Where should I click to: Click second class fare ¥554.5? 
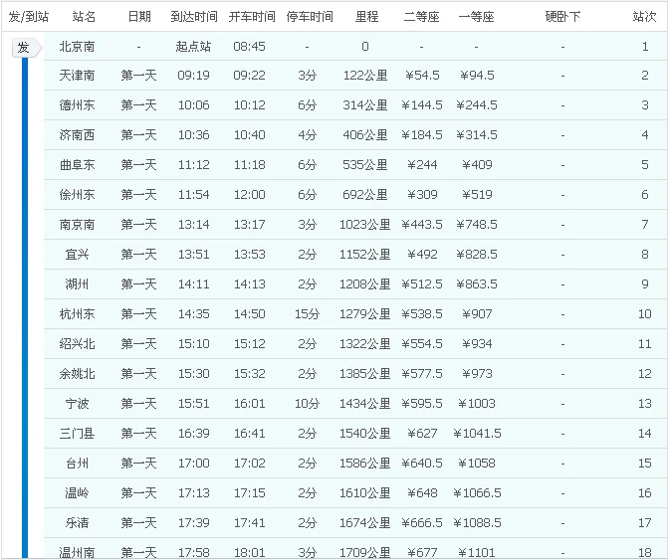coord(422,344)
